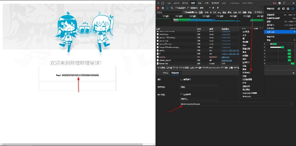Click the demo.css initiator link for bg.png
The width and height of the screenshot is (296, 146).
[226, 57]
